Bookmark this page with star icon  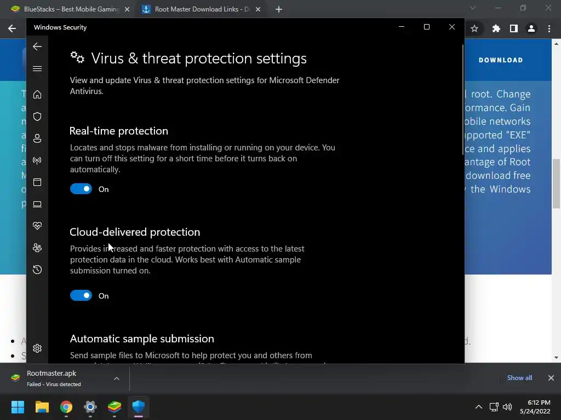[474, 28]
